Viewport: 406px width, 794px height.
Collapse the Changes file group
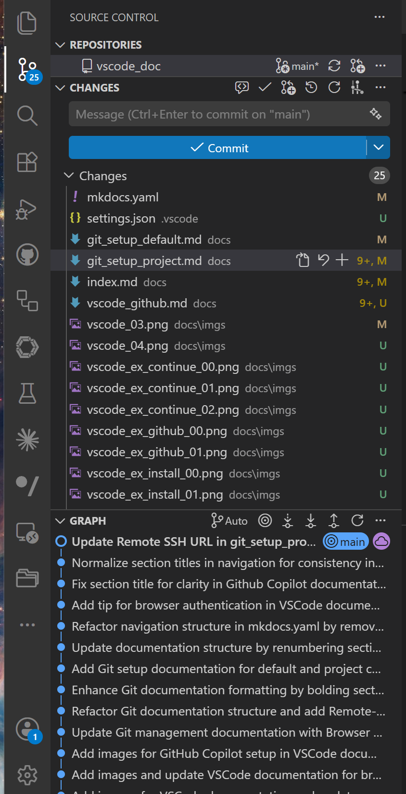(x=69, y=175)
